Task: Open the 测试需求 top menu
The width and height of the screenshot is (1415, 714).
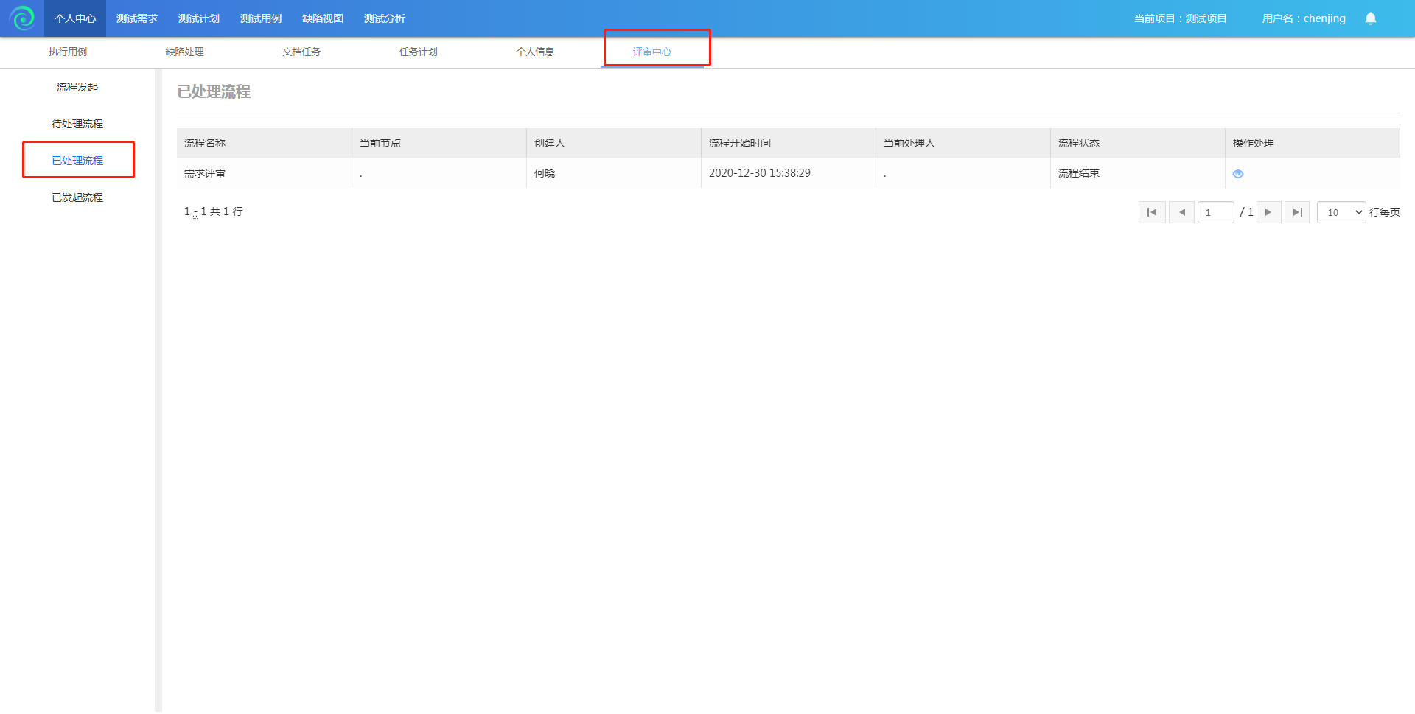Action: tap(137, 18)
